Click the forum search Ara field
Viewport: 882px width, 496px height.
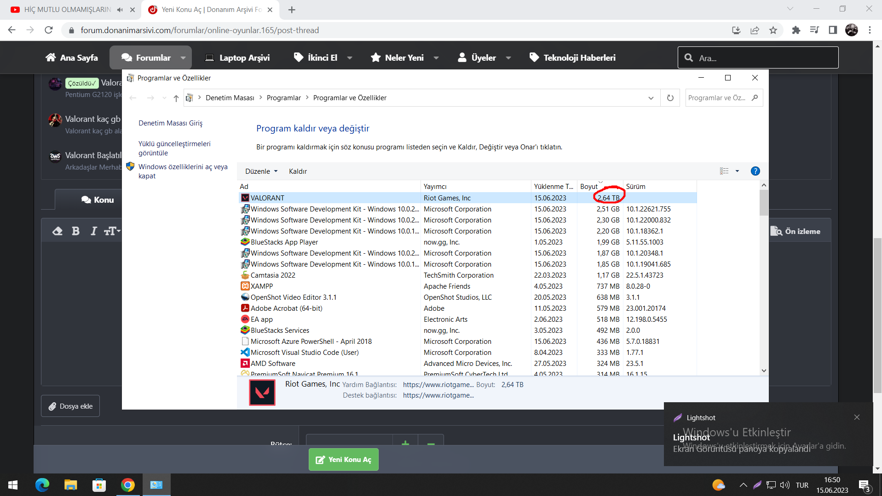pyautogui.click(x=758, y=58)
